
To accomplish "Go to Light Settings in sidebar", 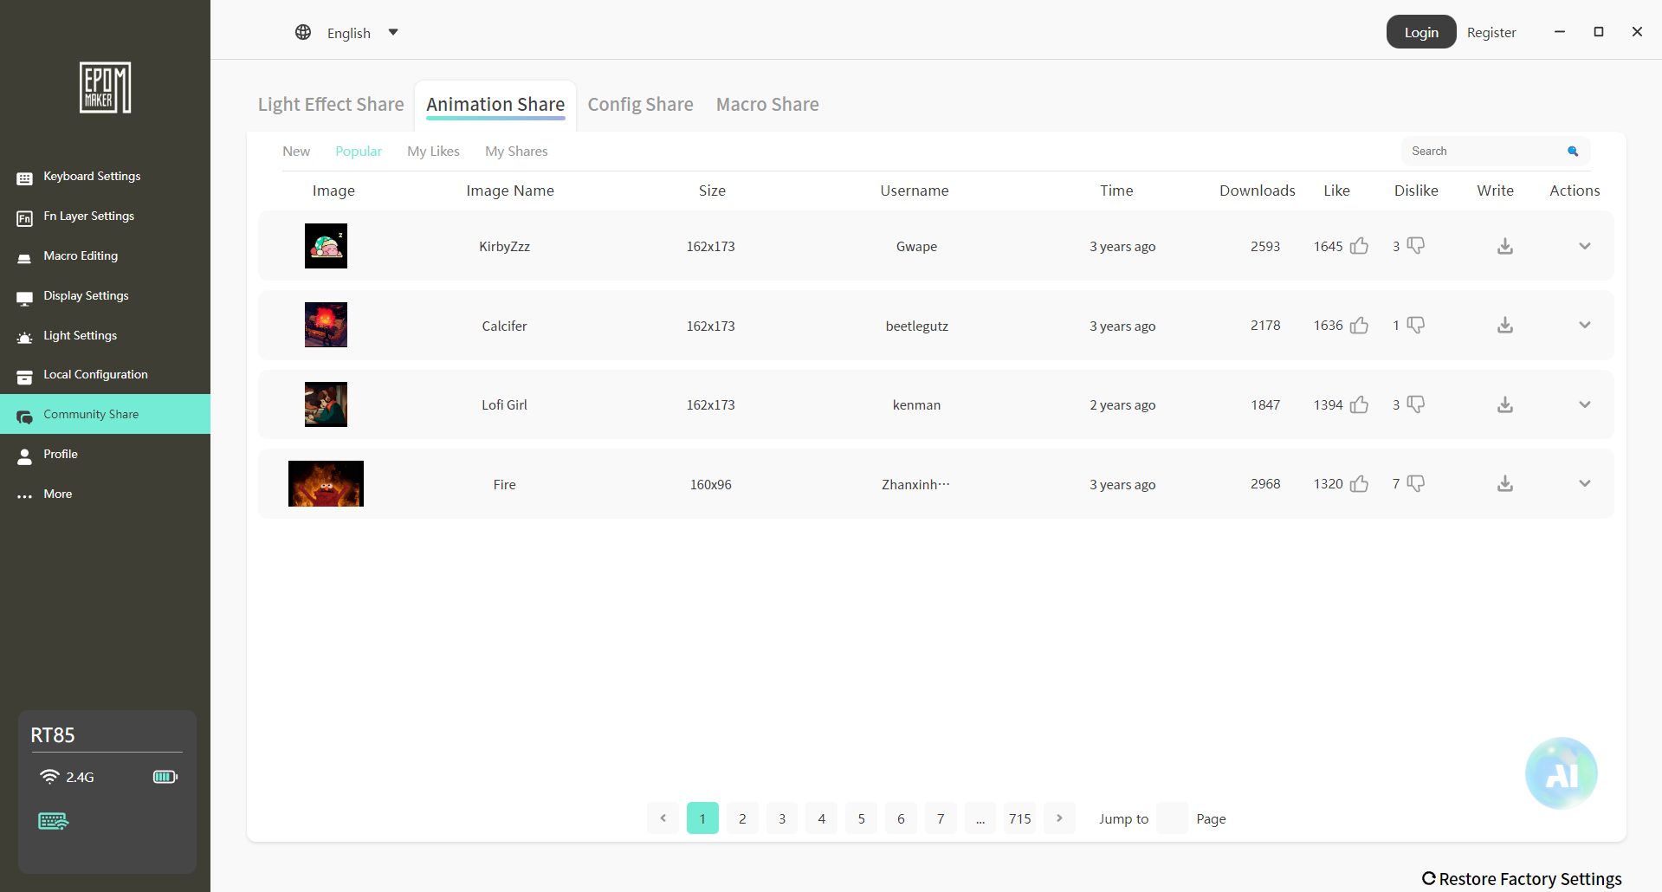I will 80,336.
